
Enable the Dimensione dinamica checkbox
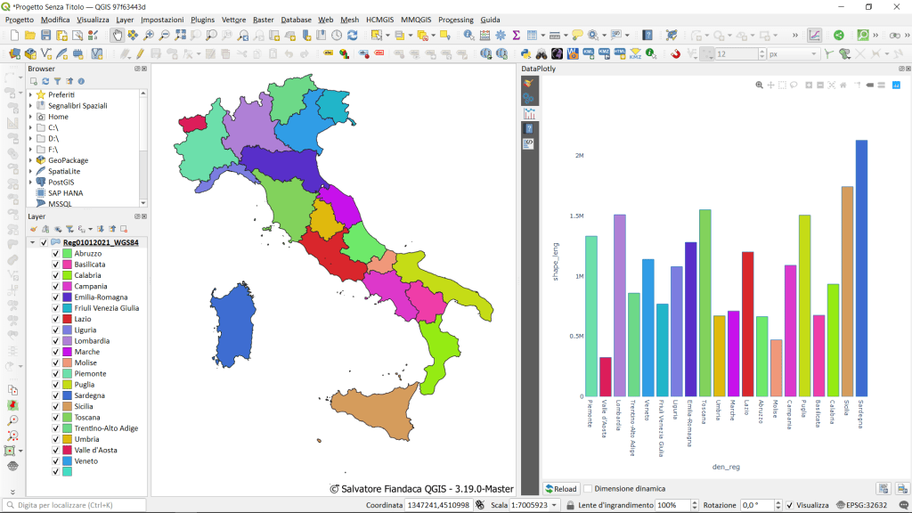point(588,489)
